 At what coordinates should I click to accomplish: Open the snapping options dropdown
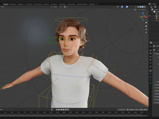(68, 7)
